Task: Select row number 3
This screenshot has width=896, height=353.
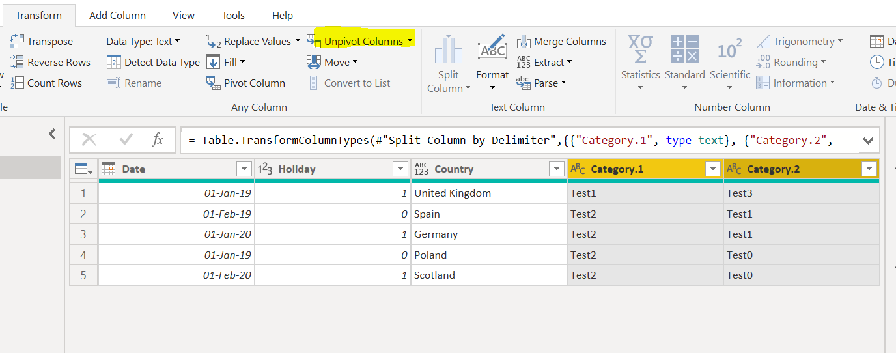Action: [83, 234]
